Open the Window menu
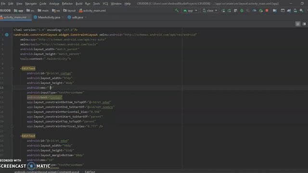This screenshot has height=173, width=308. click(x=116, y=3)
